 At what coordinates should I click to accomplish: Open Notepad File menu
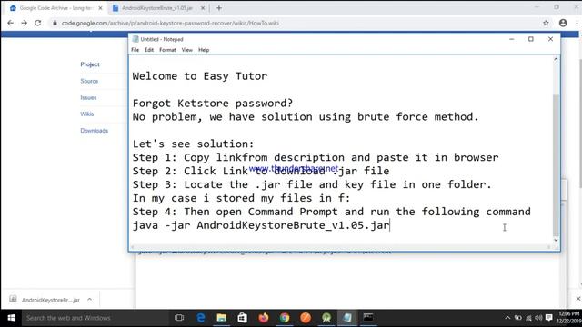135,50
